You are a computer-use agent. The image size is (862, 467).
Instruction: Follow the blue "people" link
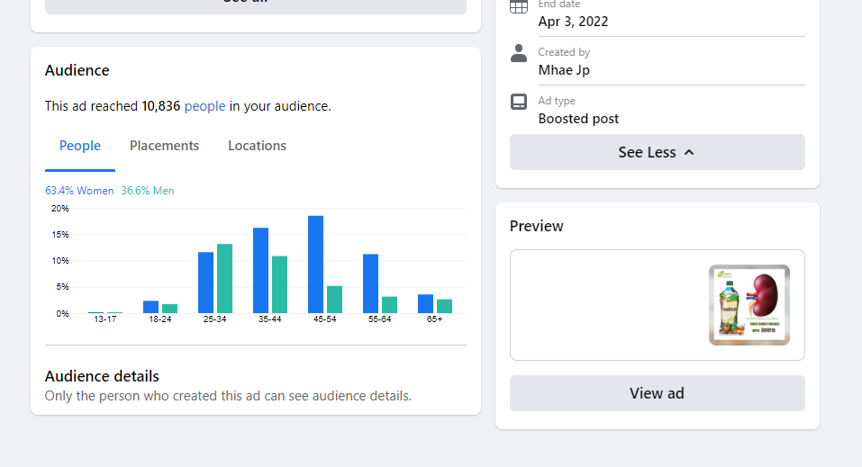click(x=204, y=106)
